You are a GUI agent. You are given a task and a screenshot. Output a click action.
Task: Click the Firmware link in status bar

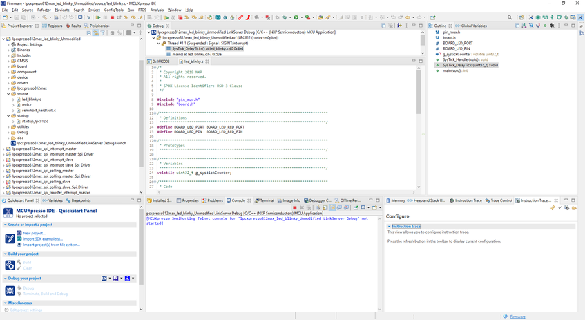click(x=517, y=317)
